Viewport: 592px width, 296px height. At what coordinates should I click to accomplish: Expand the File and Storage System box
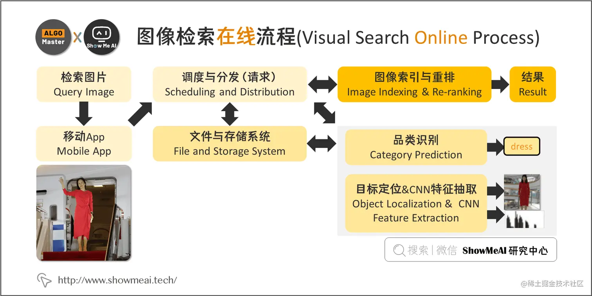pyautogui.click(x=229, y=143)
